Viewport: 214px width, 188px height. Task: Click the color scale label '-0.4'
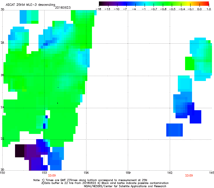(x=182, y=9)
